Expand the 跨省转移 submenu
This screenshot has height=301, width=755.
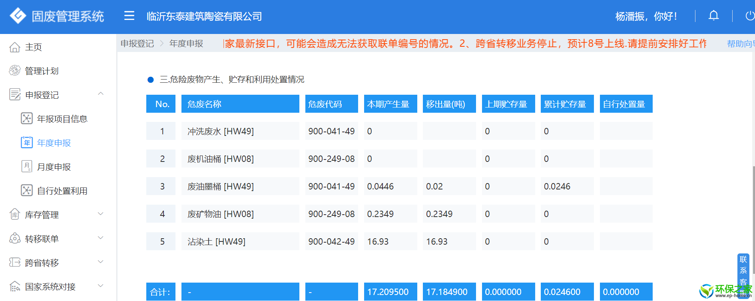point(101,262)
